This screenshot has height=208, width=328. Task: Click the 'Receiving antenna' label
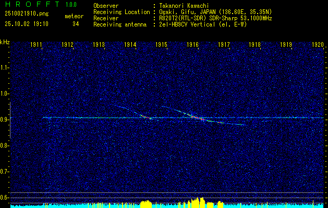[120, 24]
